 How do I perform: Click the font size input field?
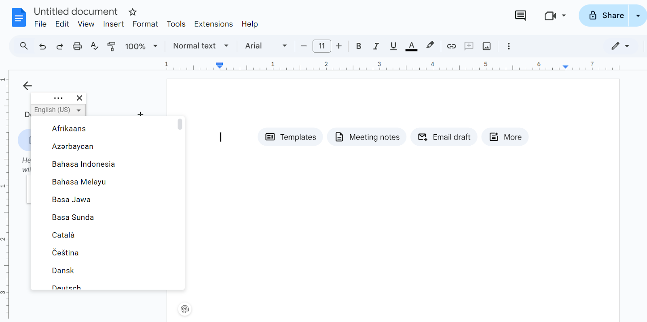coord(321,46)
